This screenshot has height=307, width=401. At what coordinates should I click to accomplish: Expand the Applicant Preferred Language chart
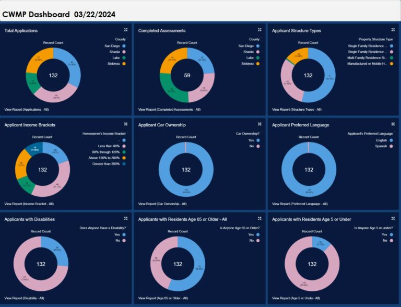393,124
